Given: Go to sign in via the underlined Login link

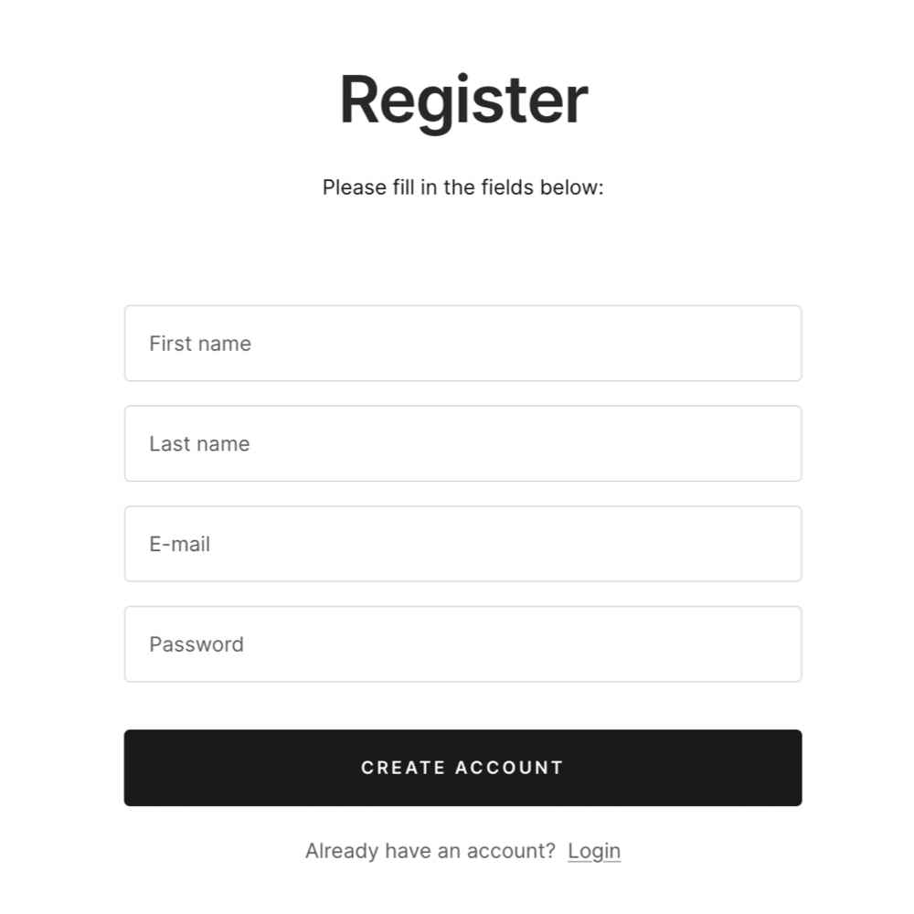Looking at the screenshot, I should click(x=594, y=851).
